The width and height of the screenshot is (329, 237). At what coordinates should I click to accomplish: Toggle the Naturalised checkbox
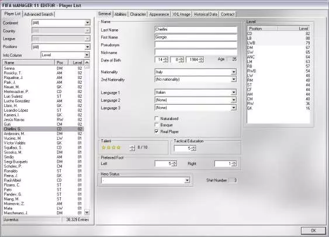pyautogui.click(x=157, y=118)
